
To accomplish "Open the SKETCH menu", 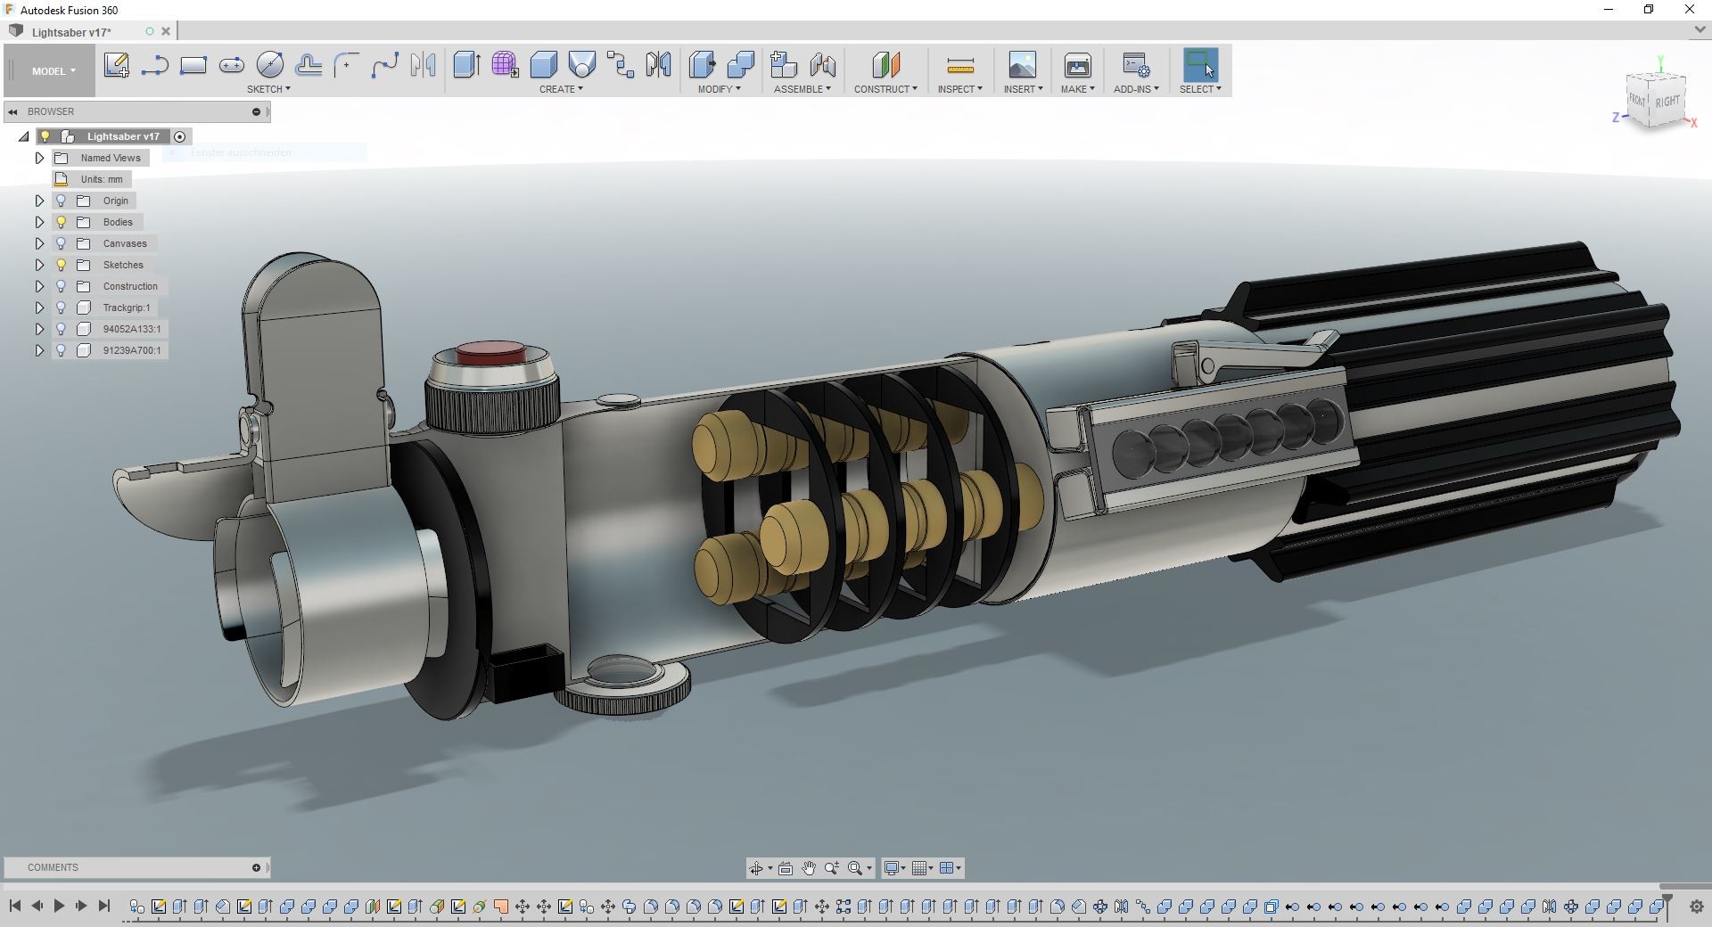I will click(x=268, y=89).
